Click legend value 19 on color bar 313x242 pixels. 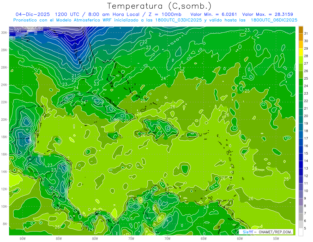pyautogui.click(x=306, y=123)
